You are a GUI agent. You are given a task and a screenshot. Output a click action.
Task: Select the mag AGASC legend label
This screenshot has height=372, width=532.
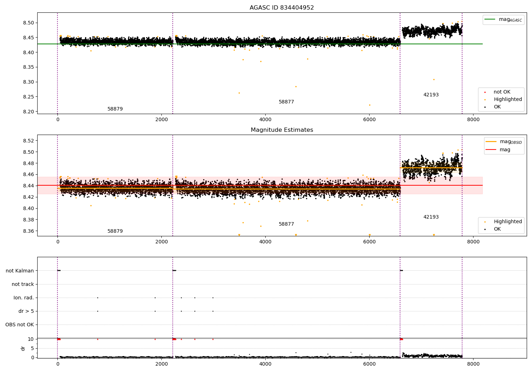click(x=510, y=19)
